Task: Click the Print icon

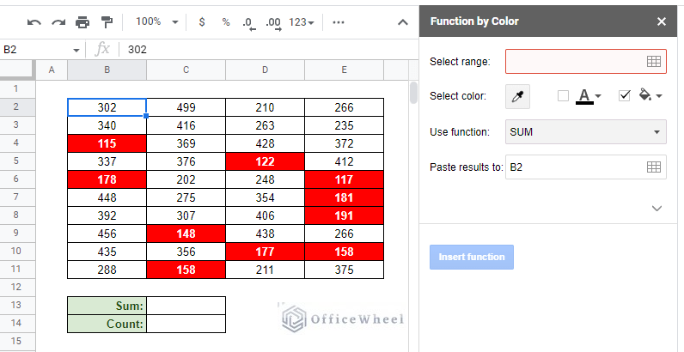Action: coord(82,22)
